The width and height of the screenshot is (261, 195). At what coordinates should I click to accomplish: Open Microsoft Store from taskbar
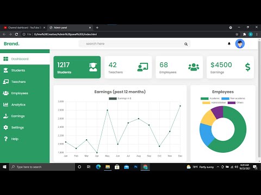tap(117, 167)
